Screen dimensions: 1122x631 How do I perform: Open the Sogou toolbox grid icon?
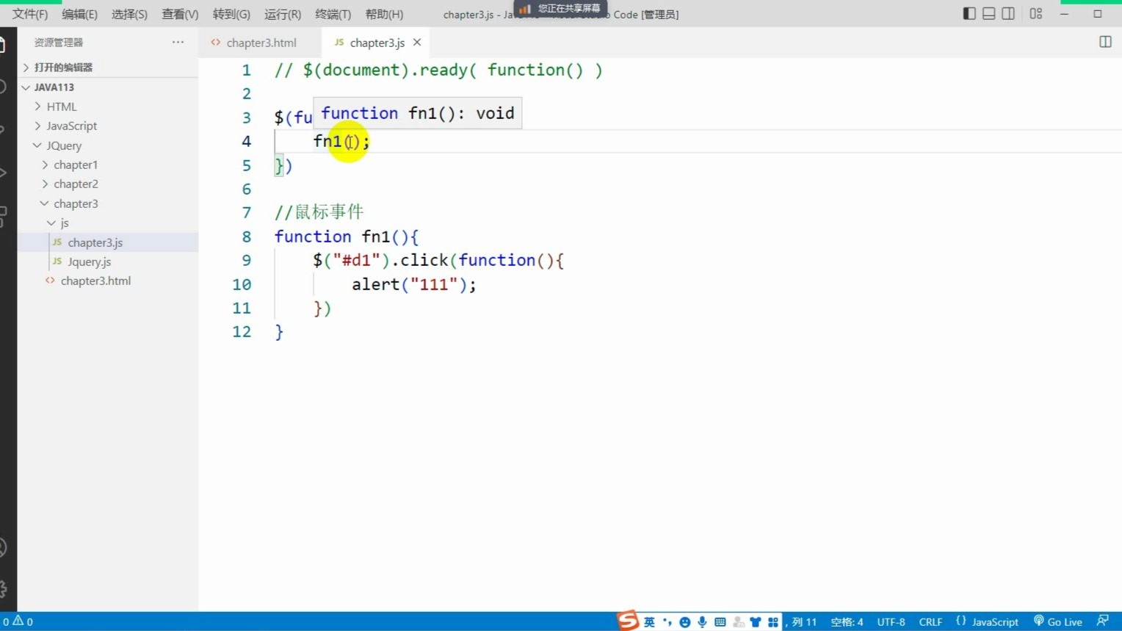coord(773,622)
